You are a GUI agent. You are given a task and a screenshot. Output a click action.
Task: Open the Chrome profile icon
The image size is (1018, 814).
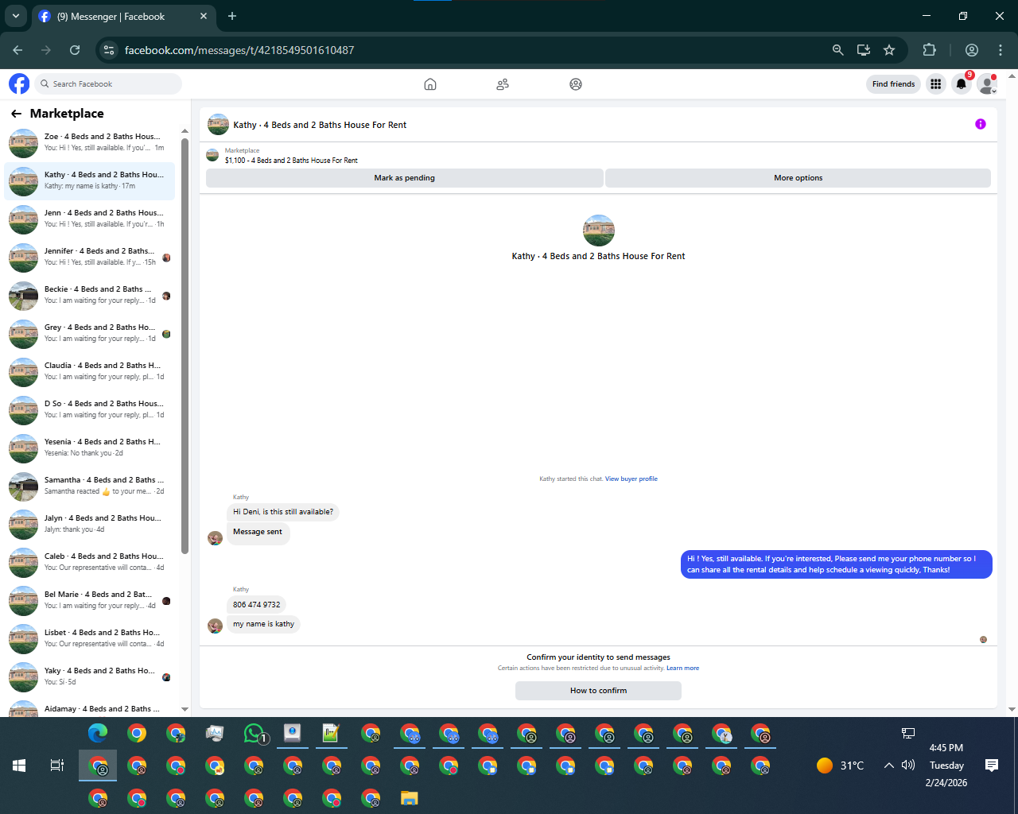(x=972, y=50)
